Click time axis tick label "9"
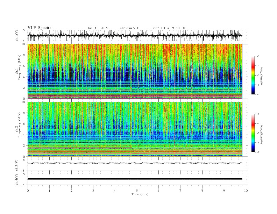Screen dimensions: 277x214 [x=224, y=191]
